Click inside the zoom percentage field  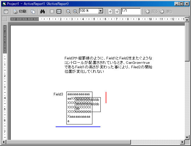(88, 11)
